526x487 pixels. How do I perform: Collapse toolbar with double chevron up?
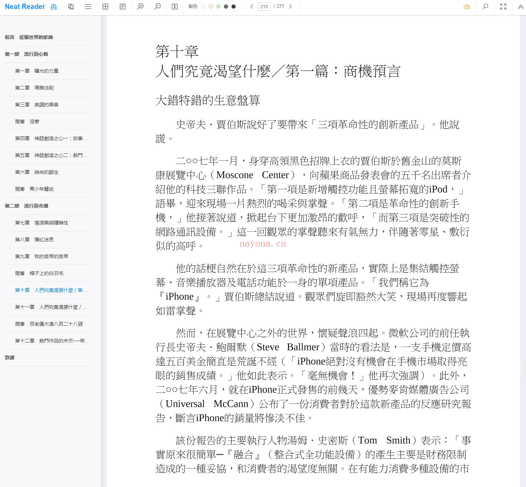pyautogui.click(x=520, y=7)
